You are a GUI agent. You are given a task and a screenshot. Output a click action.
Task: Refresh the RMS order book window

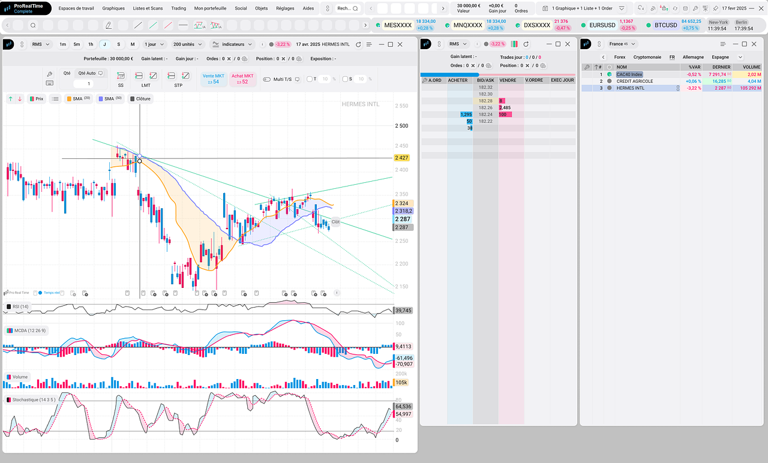pos(526,44)
